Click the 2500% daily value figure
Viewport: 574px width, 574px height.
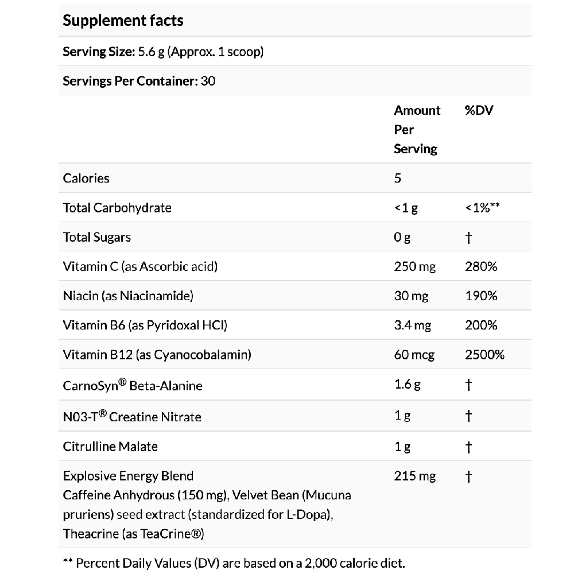click(x=484, y=355)
